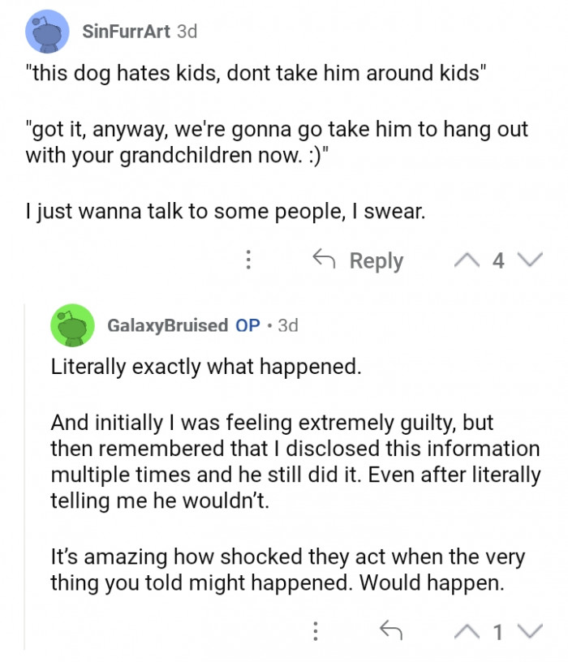Upvote SinFurrArt's comment
Screen dimensions: 568x662
(x=466, y=260)
